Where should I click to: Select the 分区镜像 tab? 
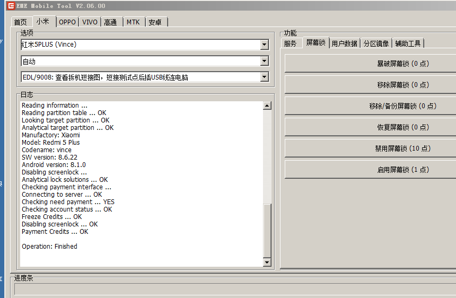(x=376, y=43)
